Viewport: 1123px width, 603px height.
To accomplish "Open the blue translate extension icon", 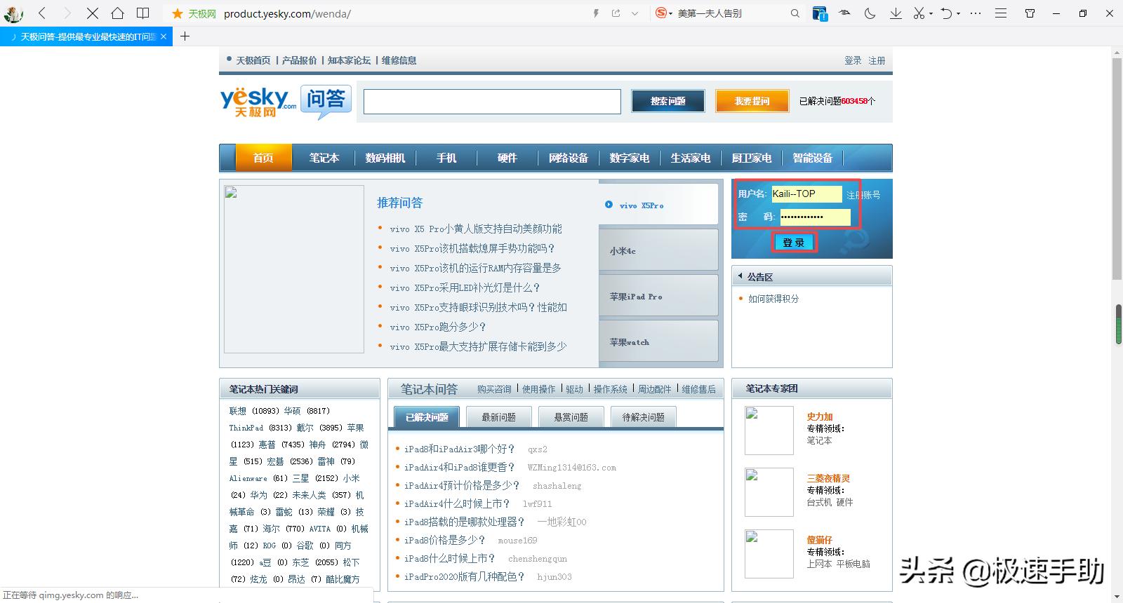I will tap(820, 13).
